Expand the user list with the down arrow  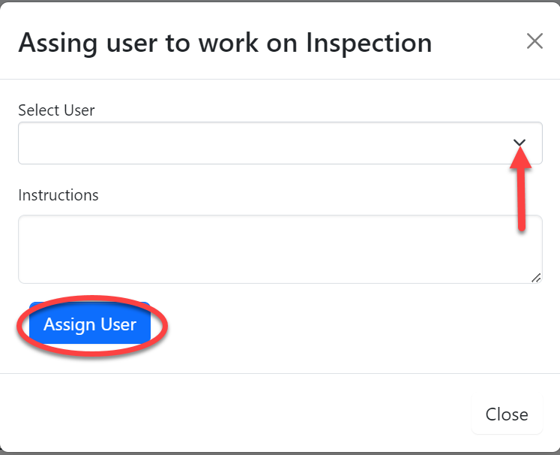click(520, 143)
